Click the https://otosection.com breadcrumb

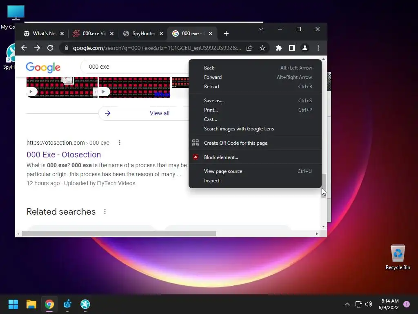pos(68,143)
